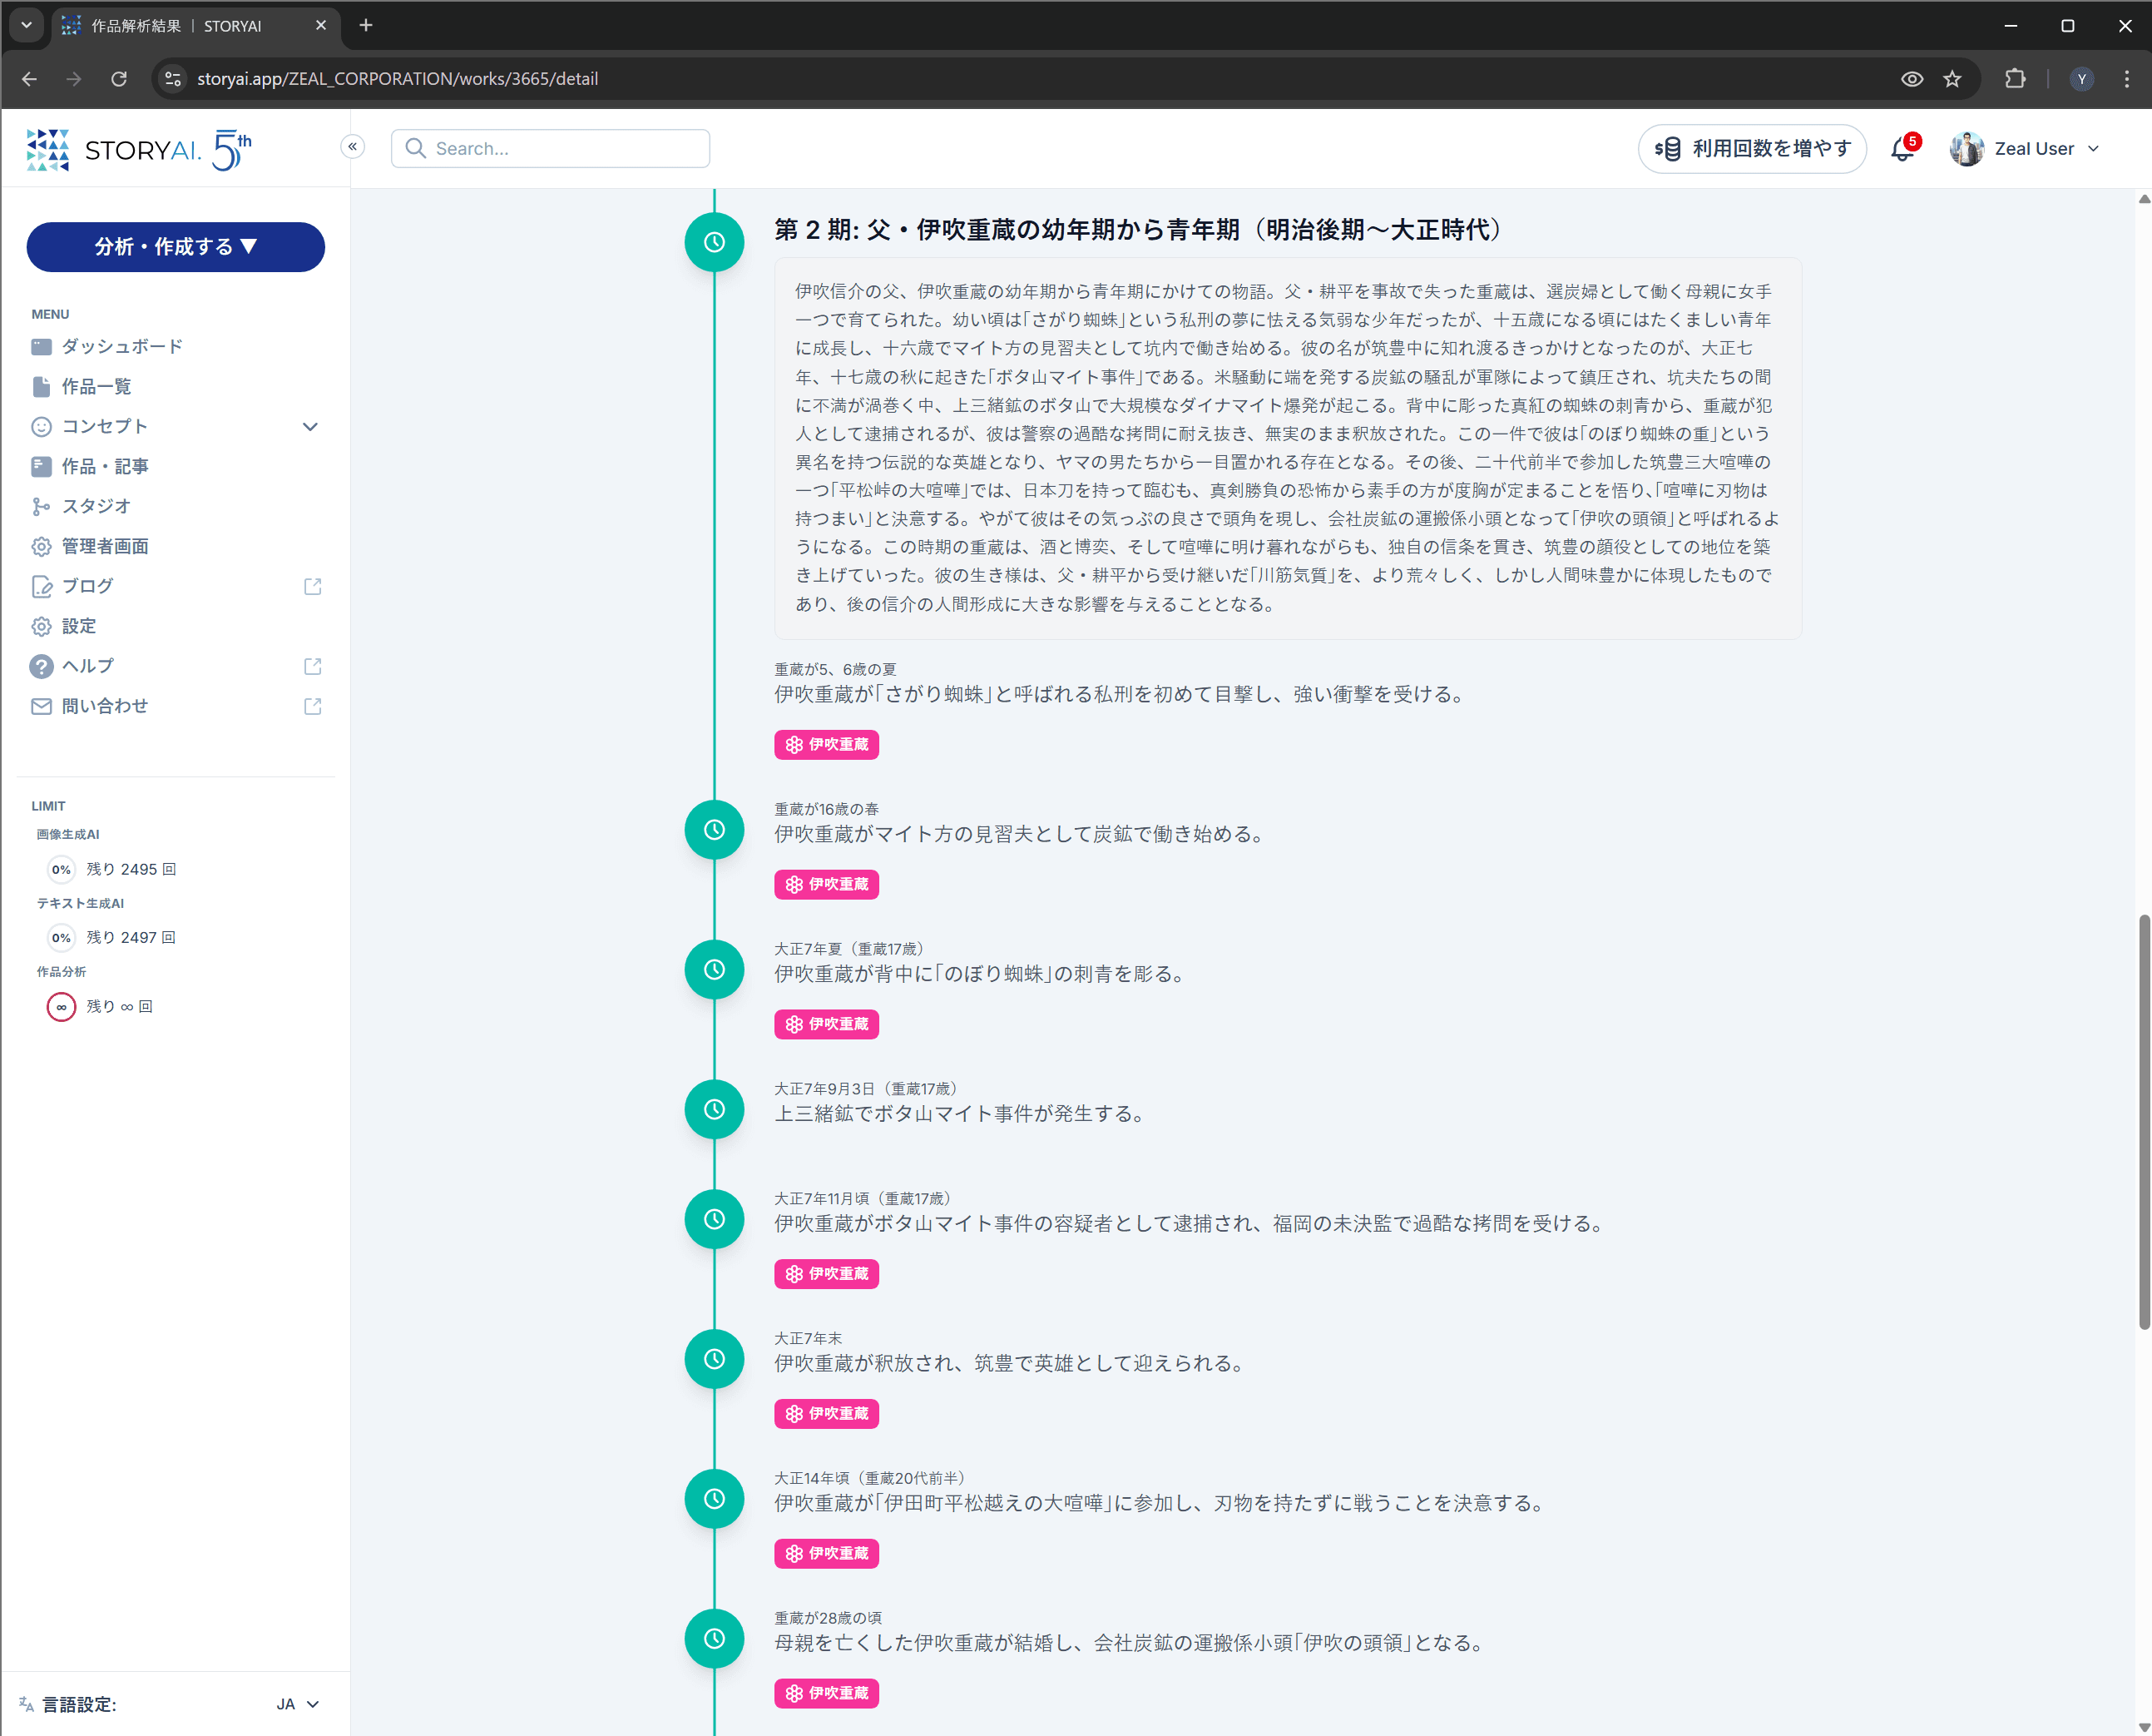Open Chrome profile Y avatar
2152x1736 pixels.
pos(2082,79)
